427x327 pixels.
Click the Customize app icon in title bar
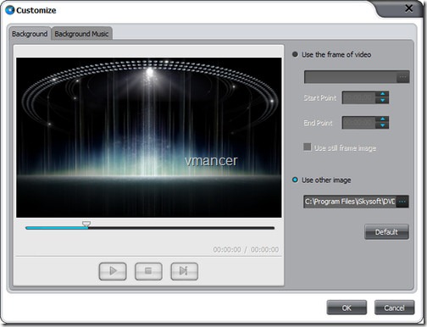[10, 10]
